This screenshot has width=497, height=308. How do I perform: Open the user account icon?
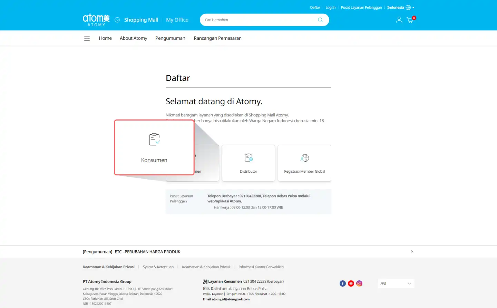[x=399, y=20]
